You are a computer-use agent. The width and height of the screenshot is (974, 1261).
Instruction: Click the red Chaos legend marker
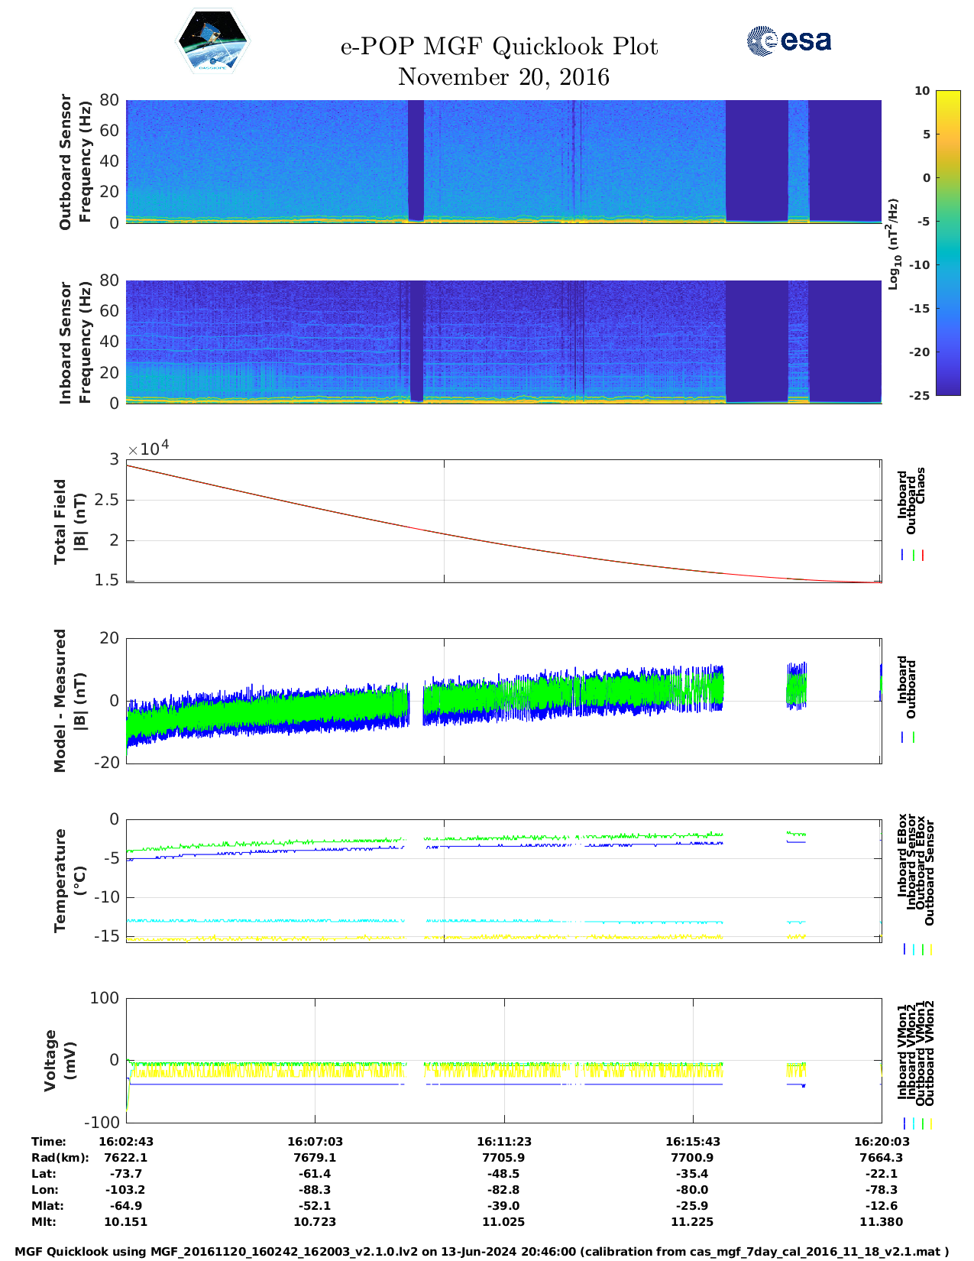pos(923,556)
